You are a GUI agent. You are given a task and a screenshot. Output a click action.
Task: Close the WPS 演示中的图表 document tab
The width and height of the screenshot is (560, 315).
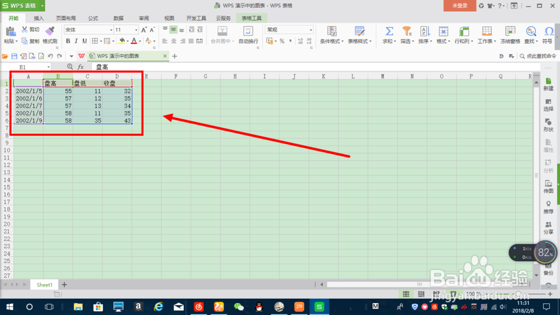point(165,56)
